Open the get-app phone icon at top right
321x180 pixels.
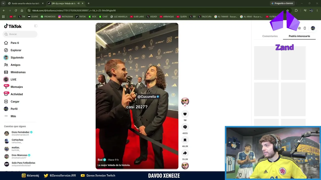pos(305,28)
